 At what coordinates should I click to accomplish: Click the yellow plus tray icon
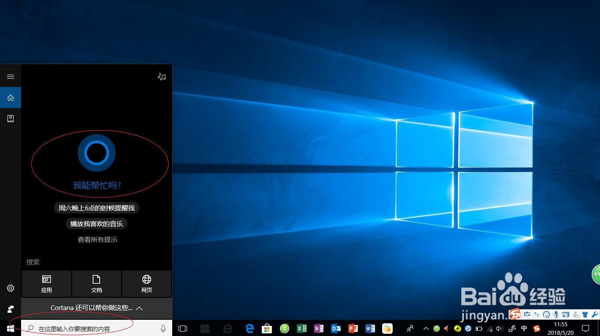[x=458, y=329]
